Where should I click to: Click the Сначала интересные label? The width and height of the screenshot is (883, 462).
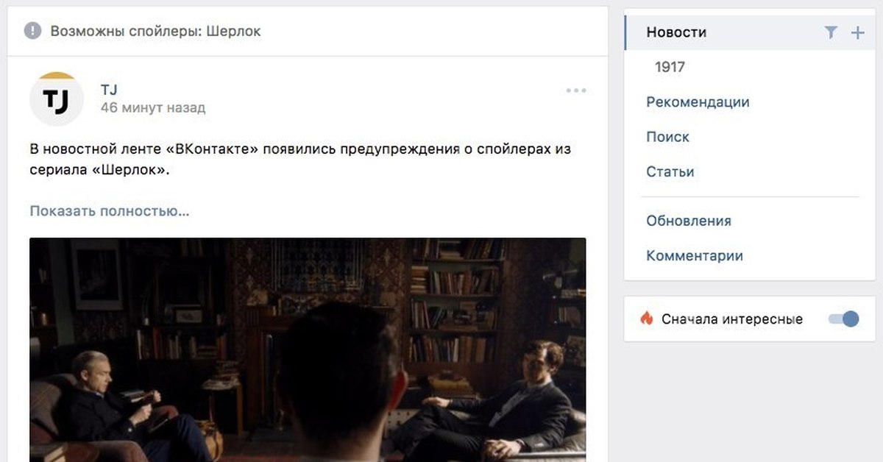point(731,319)
